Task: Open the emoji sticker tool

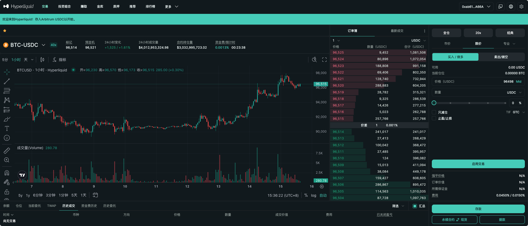Action: click(x=7, y=138)
